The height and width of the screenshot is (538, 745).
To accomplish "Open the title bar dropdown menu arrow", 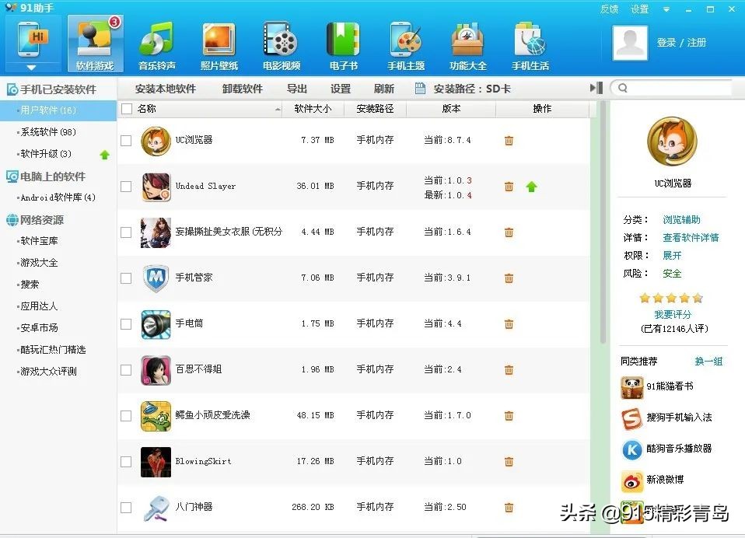I will click(666, 9).
